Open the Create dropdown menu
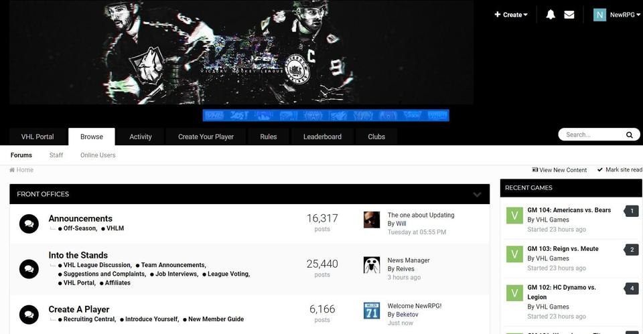 (511, 15)
